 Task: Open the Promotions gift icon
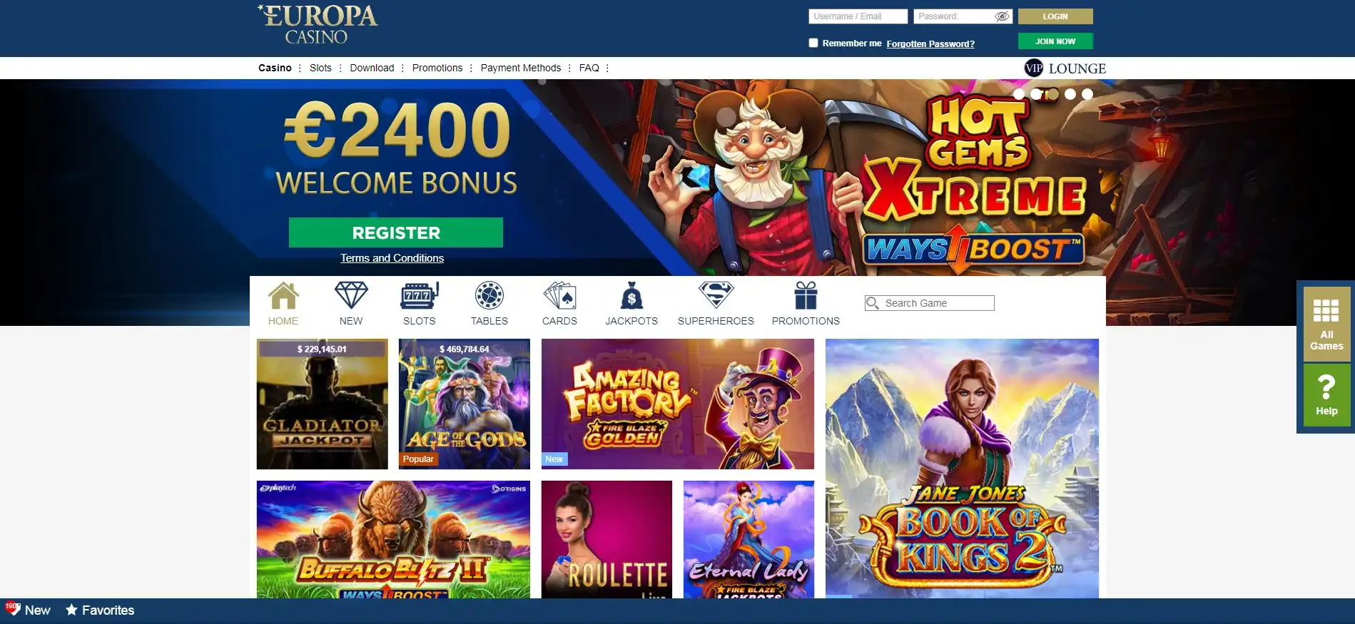pos(806,295)
